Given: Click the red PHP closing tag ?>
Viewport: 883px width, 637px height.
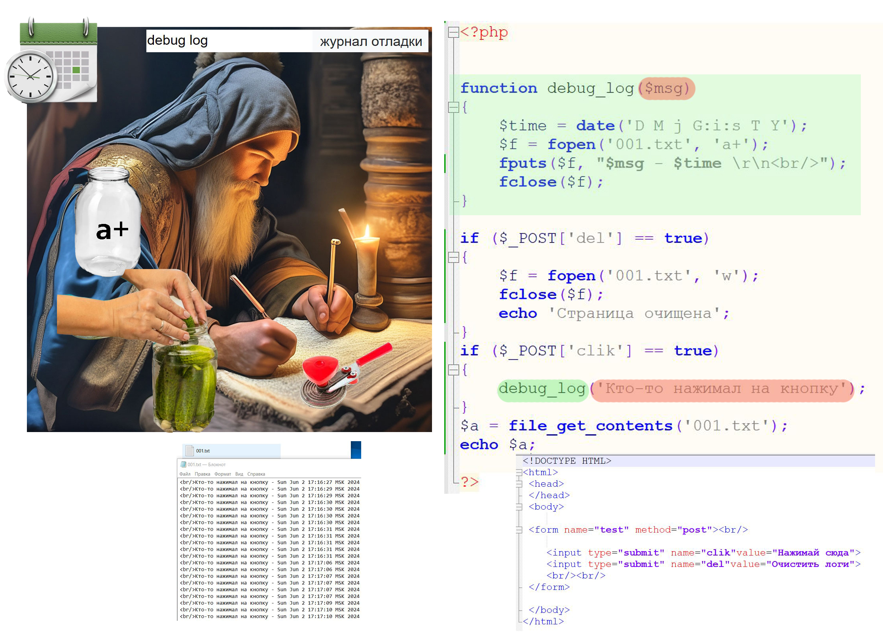Looking at the screenshot, I should coord(469,482).
